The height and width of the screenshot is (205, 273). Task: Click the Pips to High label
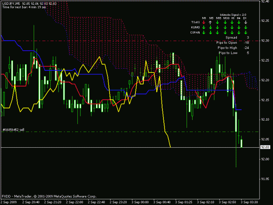click(x=228, y=48)
